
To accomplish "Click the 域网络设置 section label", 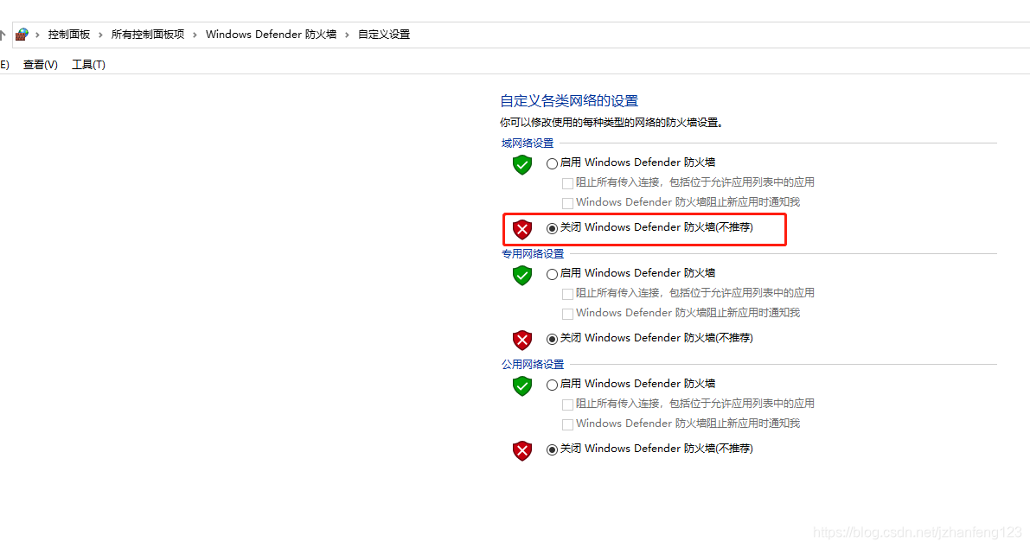I will pyautogui.click(x=528, y=143).
